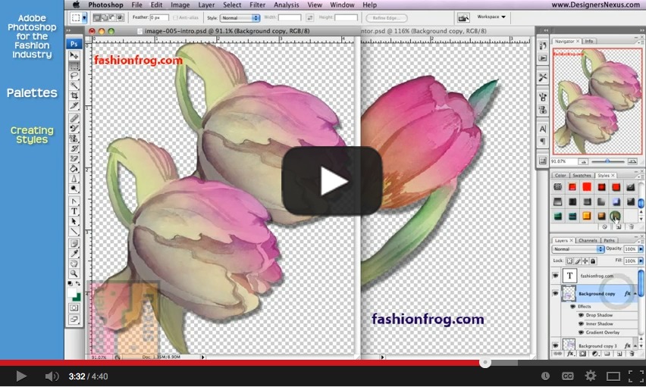Select the Line tool
The image size is (646, 387).
coord(74,232)
